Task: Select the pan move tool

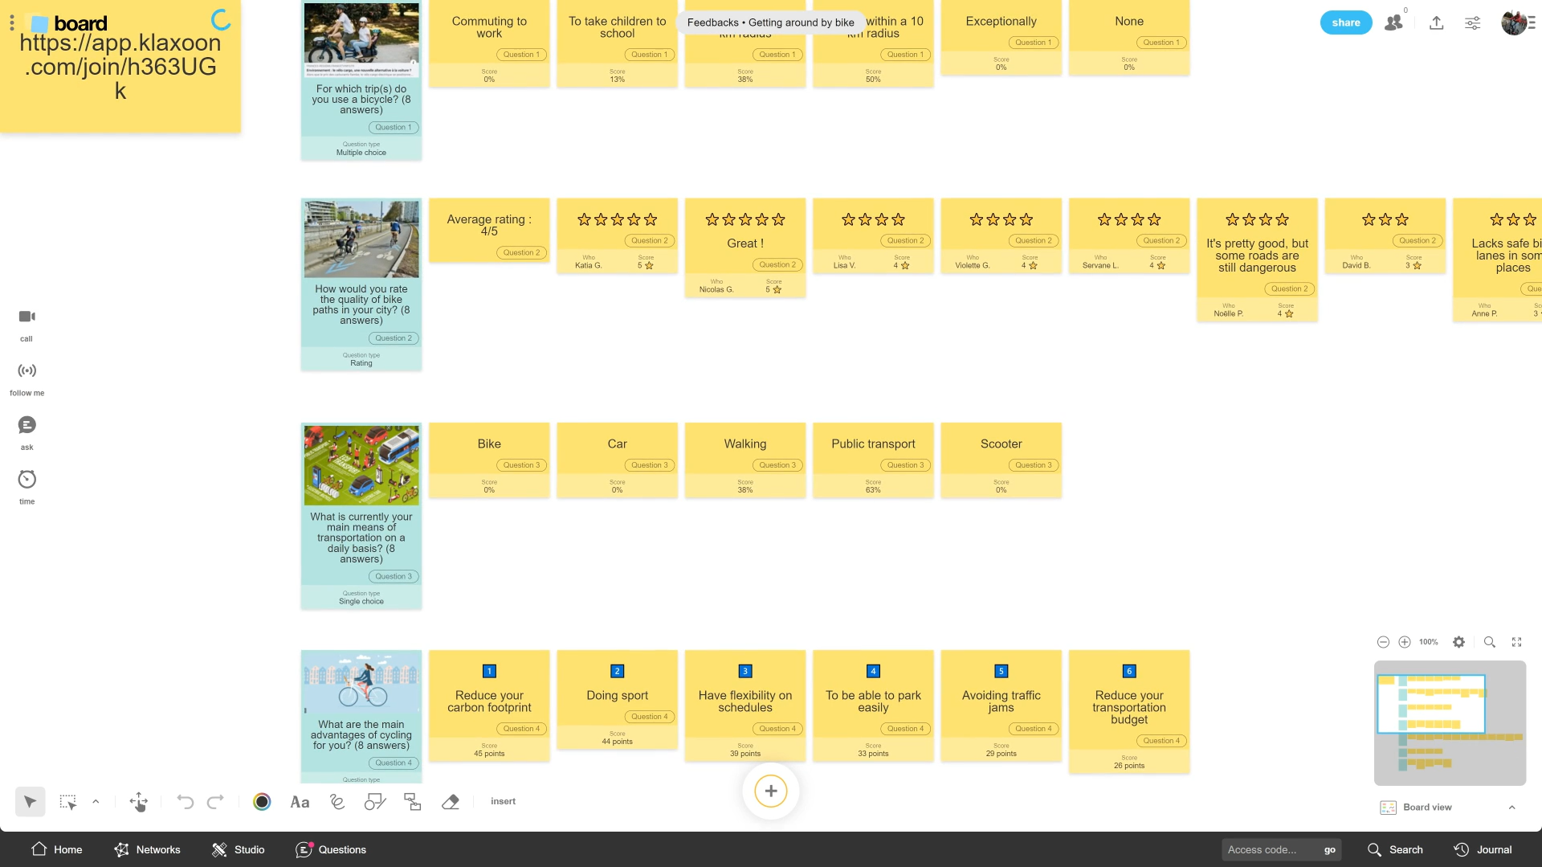Action: pyautogui.click(x=138, y=801)
